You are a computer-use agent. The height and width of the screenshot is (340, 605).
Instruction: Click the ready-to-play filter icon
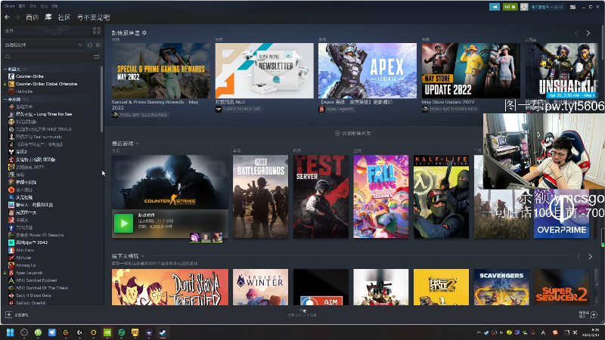[98, 45]
